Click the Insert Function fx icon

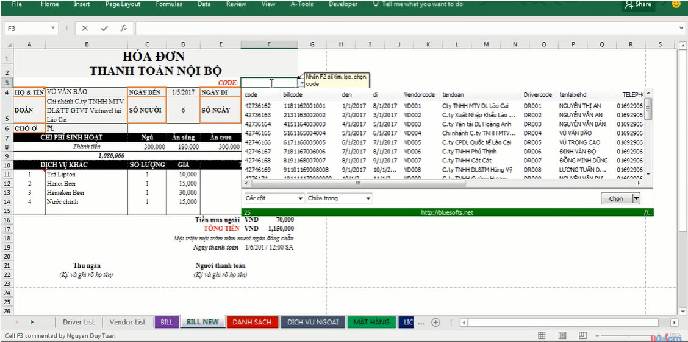123,29
